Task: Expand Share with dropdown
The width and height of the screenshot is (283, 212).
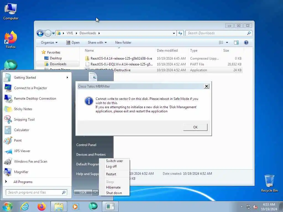Action: (97, 43)
